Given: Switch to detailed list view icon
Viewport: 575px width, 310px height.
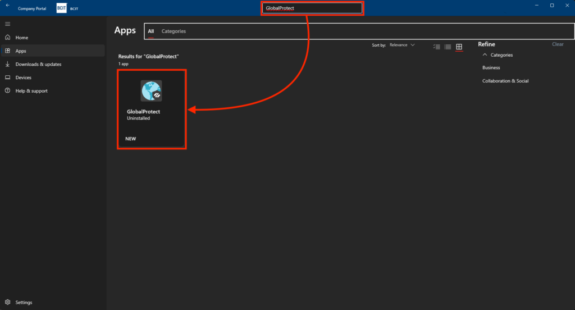Looking at the screenshot, I should point(436,47).
